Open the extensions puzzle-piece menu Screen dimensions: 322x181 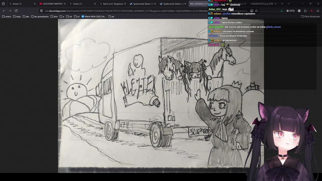pyautogui.click(x=305, y=11)
